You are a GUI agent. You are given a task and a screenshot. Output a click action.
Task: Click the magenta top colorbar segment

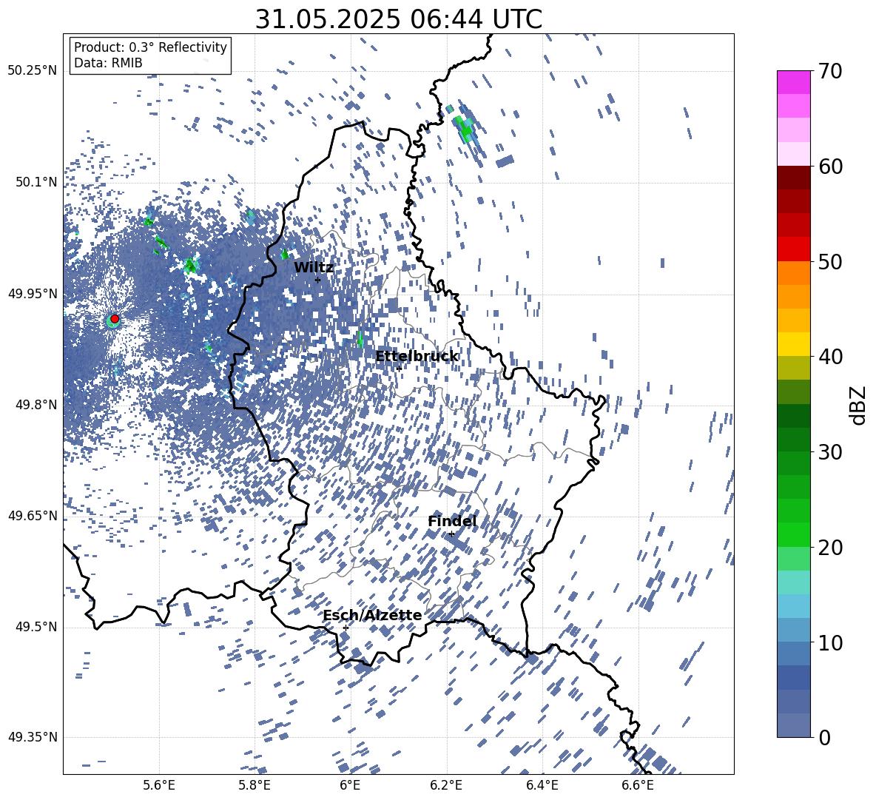point(793,82)
